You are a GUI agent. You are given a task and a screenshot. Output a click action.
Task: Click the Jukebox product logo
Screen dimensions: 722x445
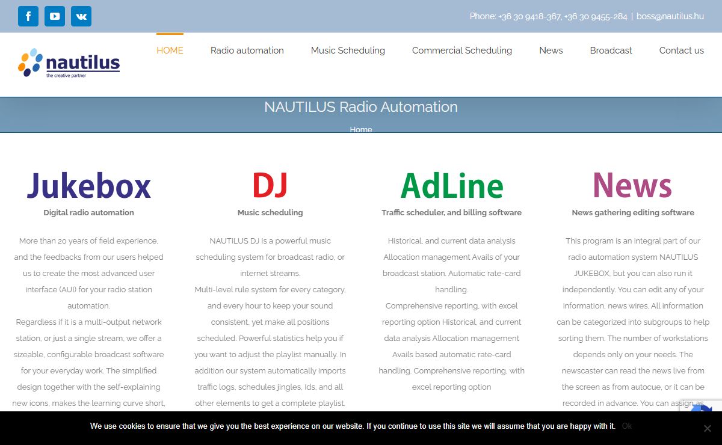[x=88, y=185]
